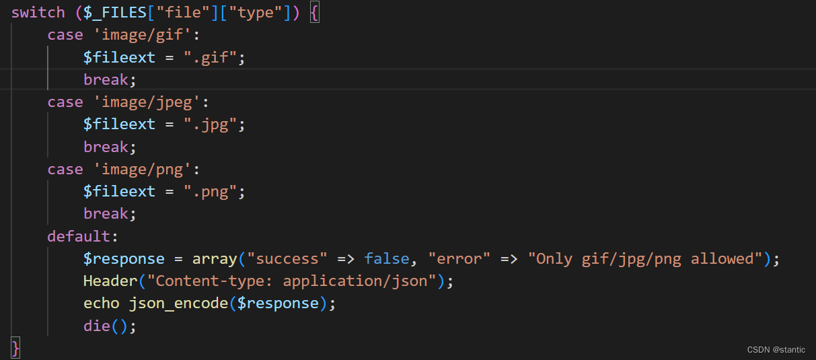This screenshot has height=360, width=816.
Task: Click the opening curly brace on the switch line
Action: click(x=314, y=13)
